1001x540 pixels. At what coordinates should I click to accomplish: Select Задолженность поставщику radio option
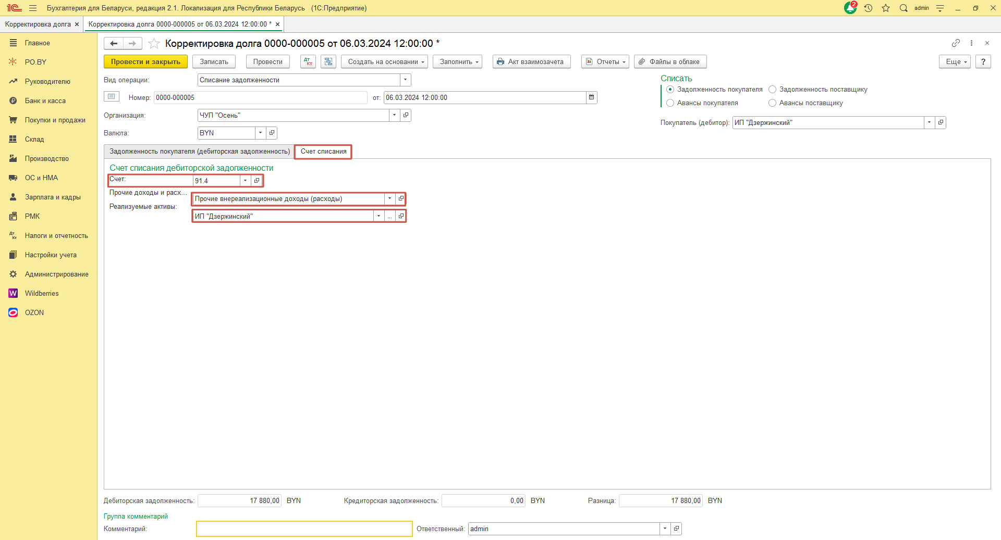pos(773,90)
